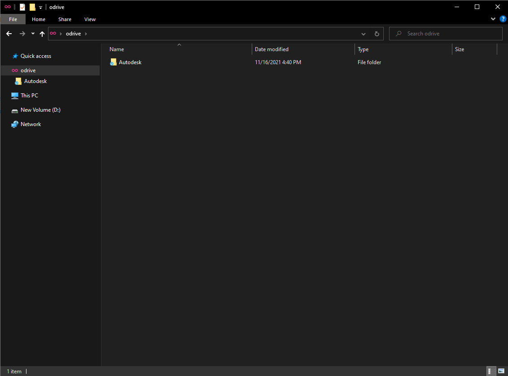Viewport: 508px width, 376px height.
Task: Select Quick access in navigation pane
Action: (x=36, y=56)
